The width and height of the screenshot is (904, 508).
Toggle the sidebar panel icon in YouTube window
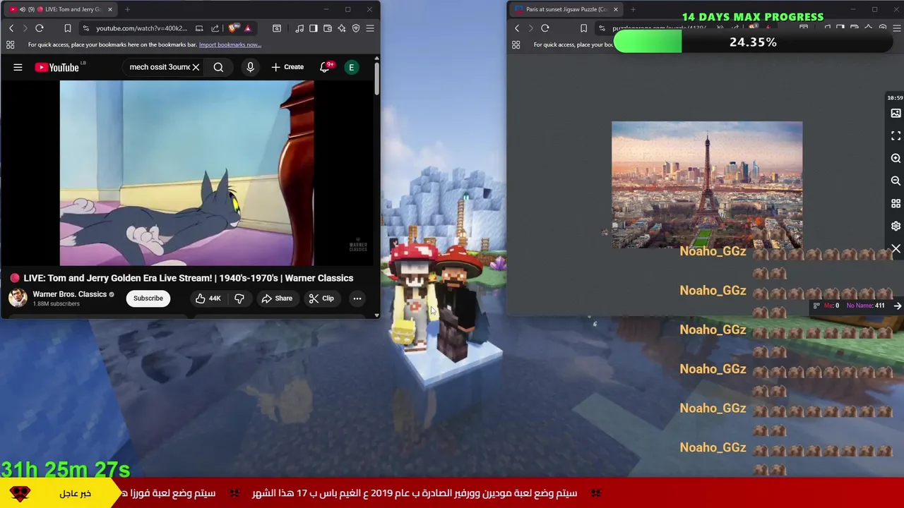pyautogui.click(x=314, y=28)
